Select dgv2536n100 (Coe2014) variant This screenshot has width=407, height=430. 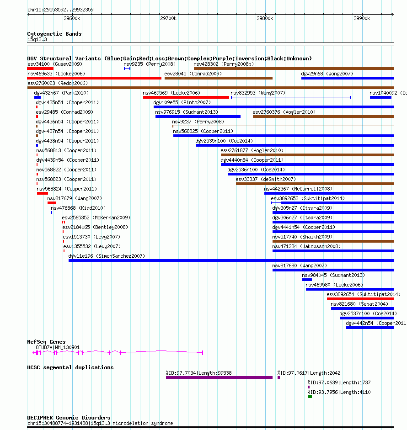[311, 174]
